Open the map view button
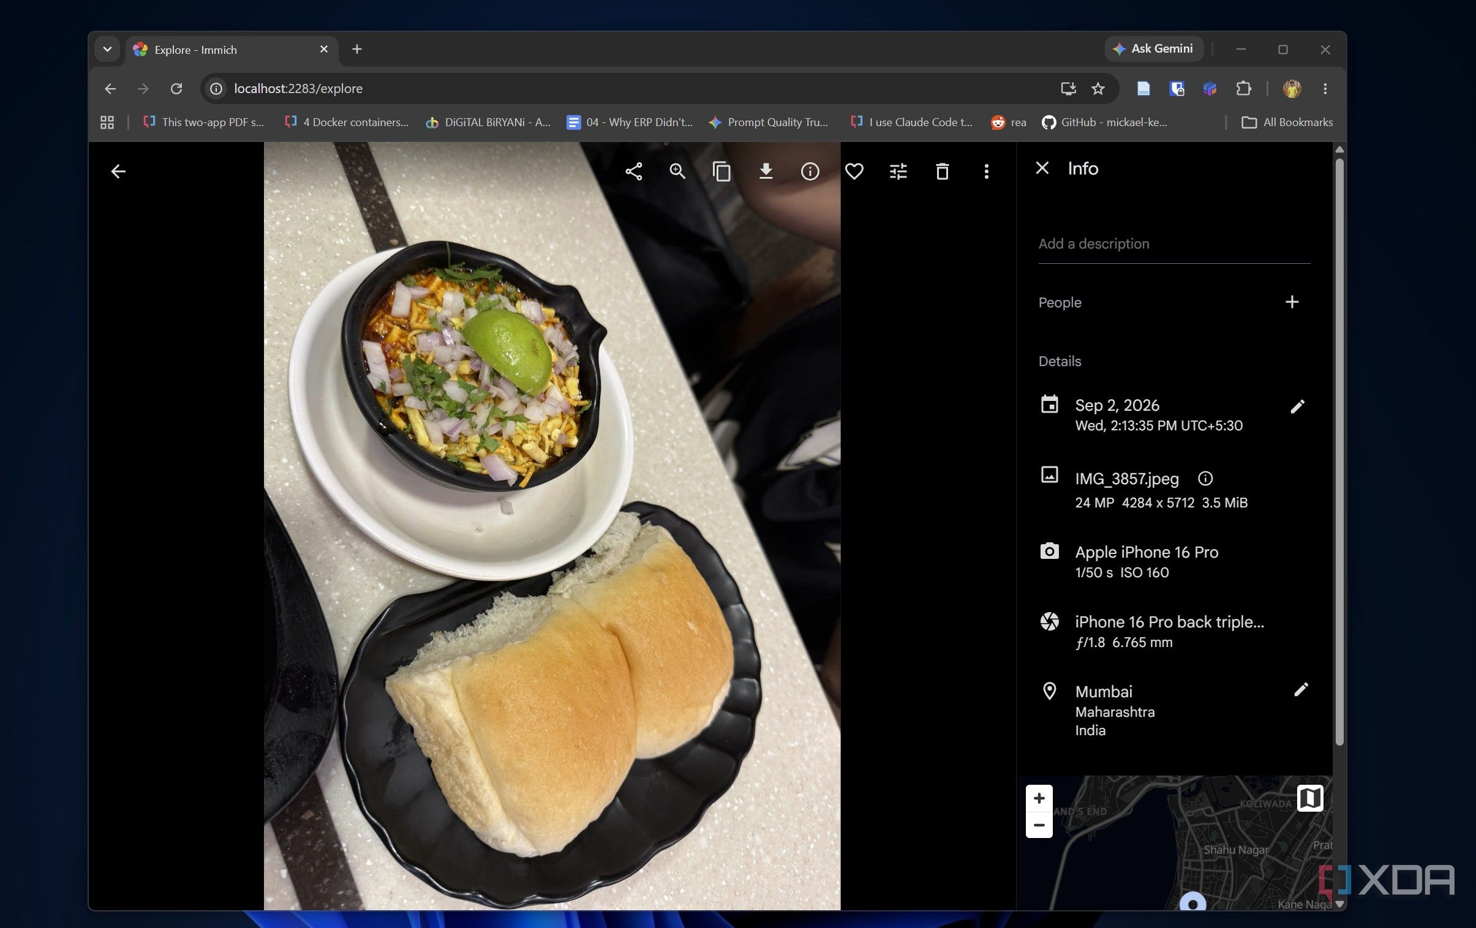This screenshot has width=1476, height=928. [x=1310, y=798]
